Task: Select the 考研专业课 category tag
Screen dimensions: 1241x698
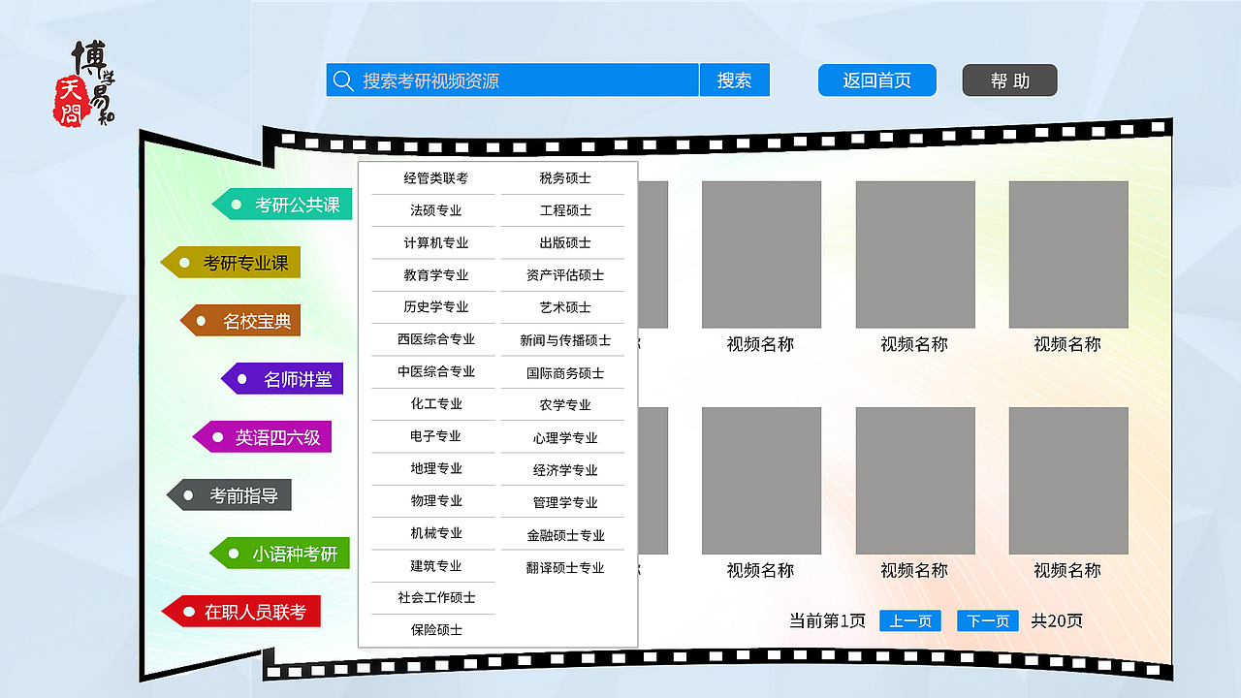Action: (231, 263)
